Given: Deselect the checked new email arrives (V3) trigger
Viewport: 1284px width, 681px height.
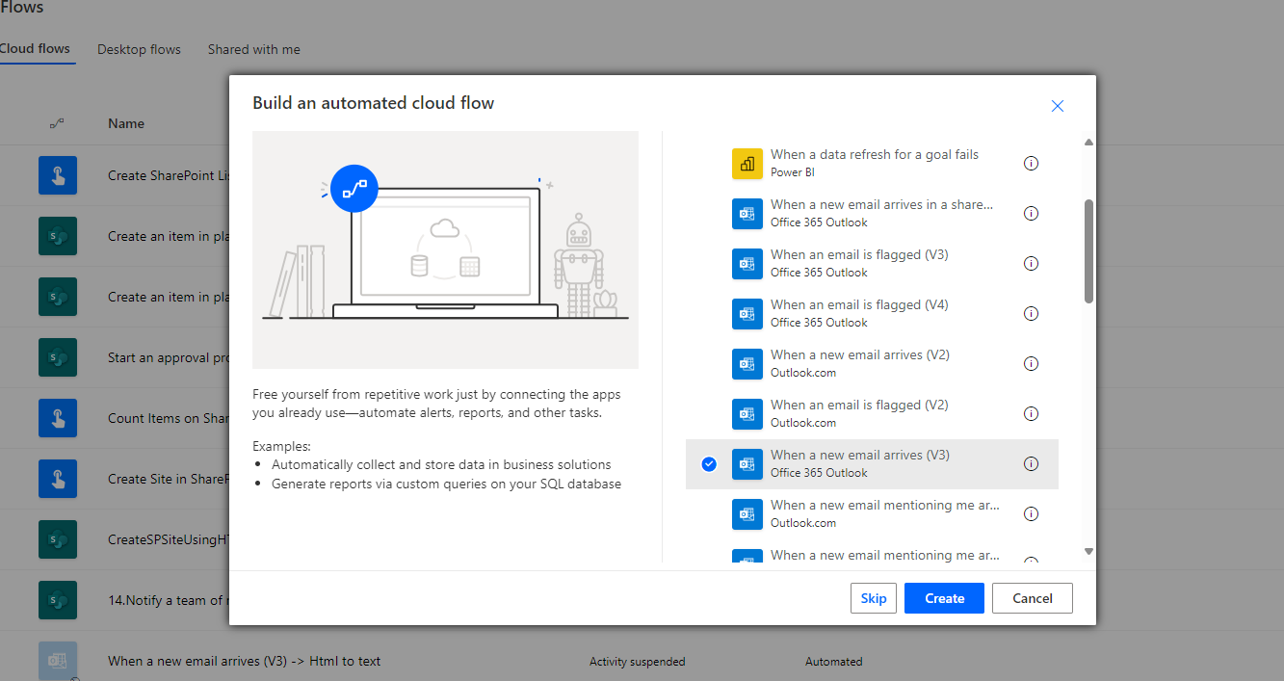Looking at the screenshot, I should pyautogui.click(x=709, y=464).
